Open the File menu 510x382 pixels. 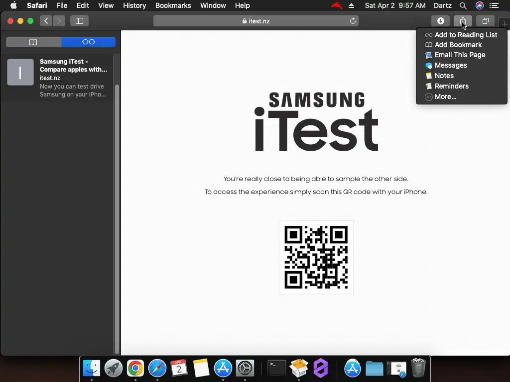point(62,5)
